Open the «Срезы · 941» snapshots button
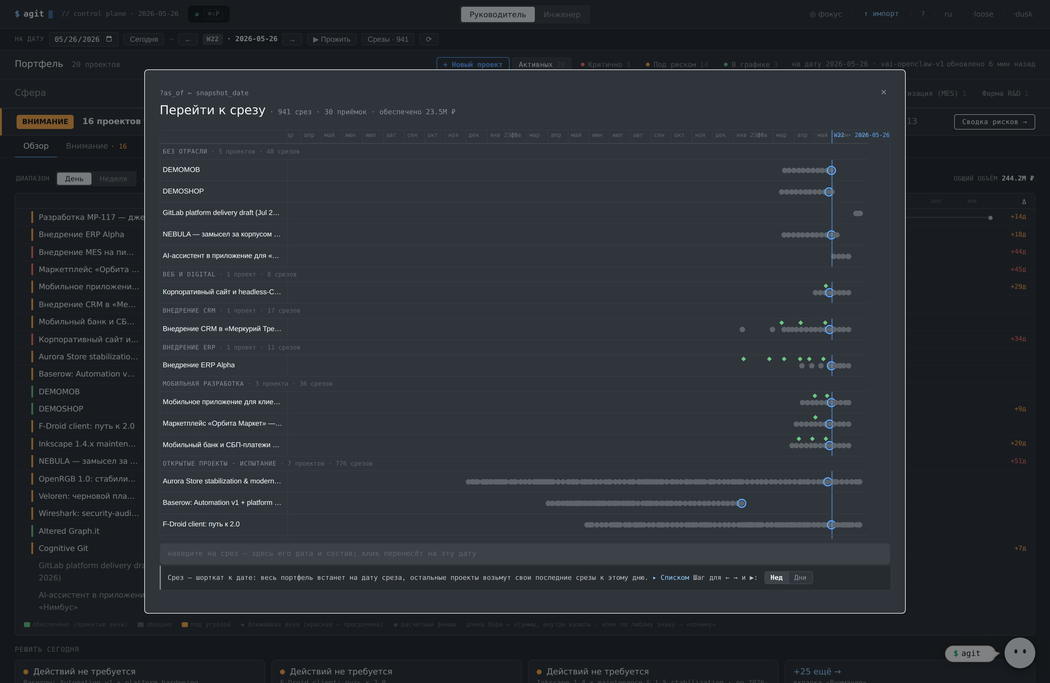Viewport: 1050px width, 683px height. tap(388, 39)
